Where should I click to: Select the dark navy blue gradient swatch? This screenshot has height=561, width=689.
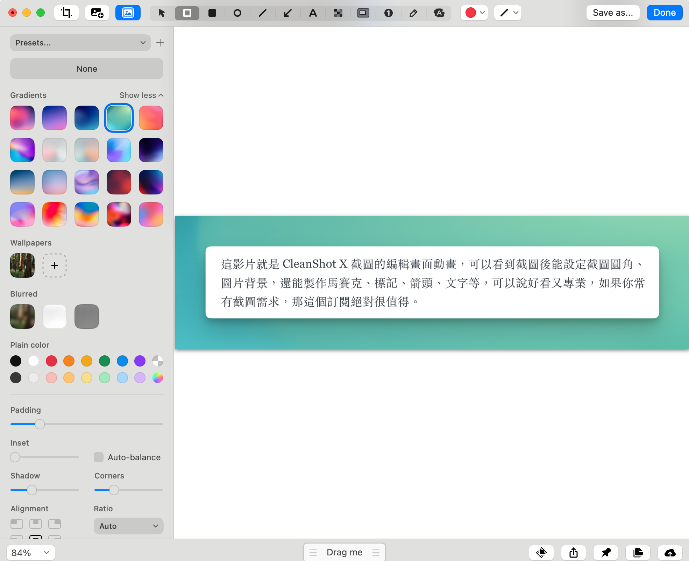[87, 118]
